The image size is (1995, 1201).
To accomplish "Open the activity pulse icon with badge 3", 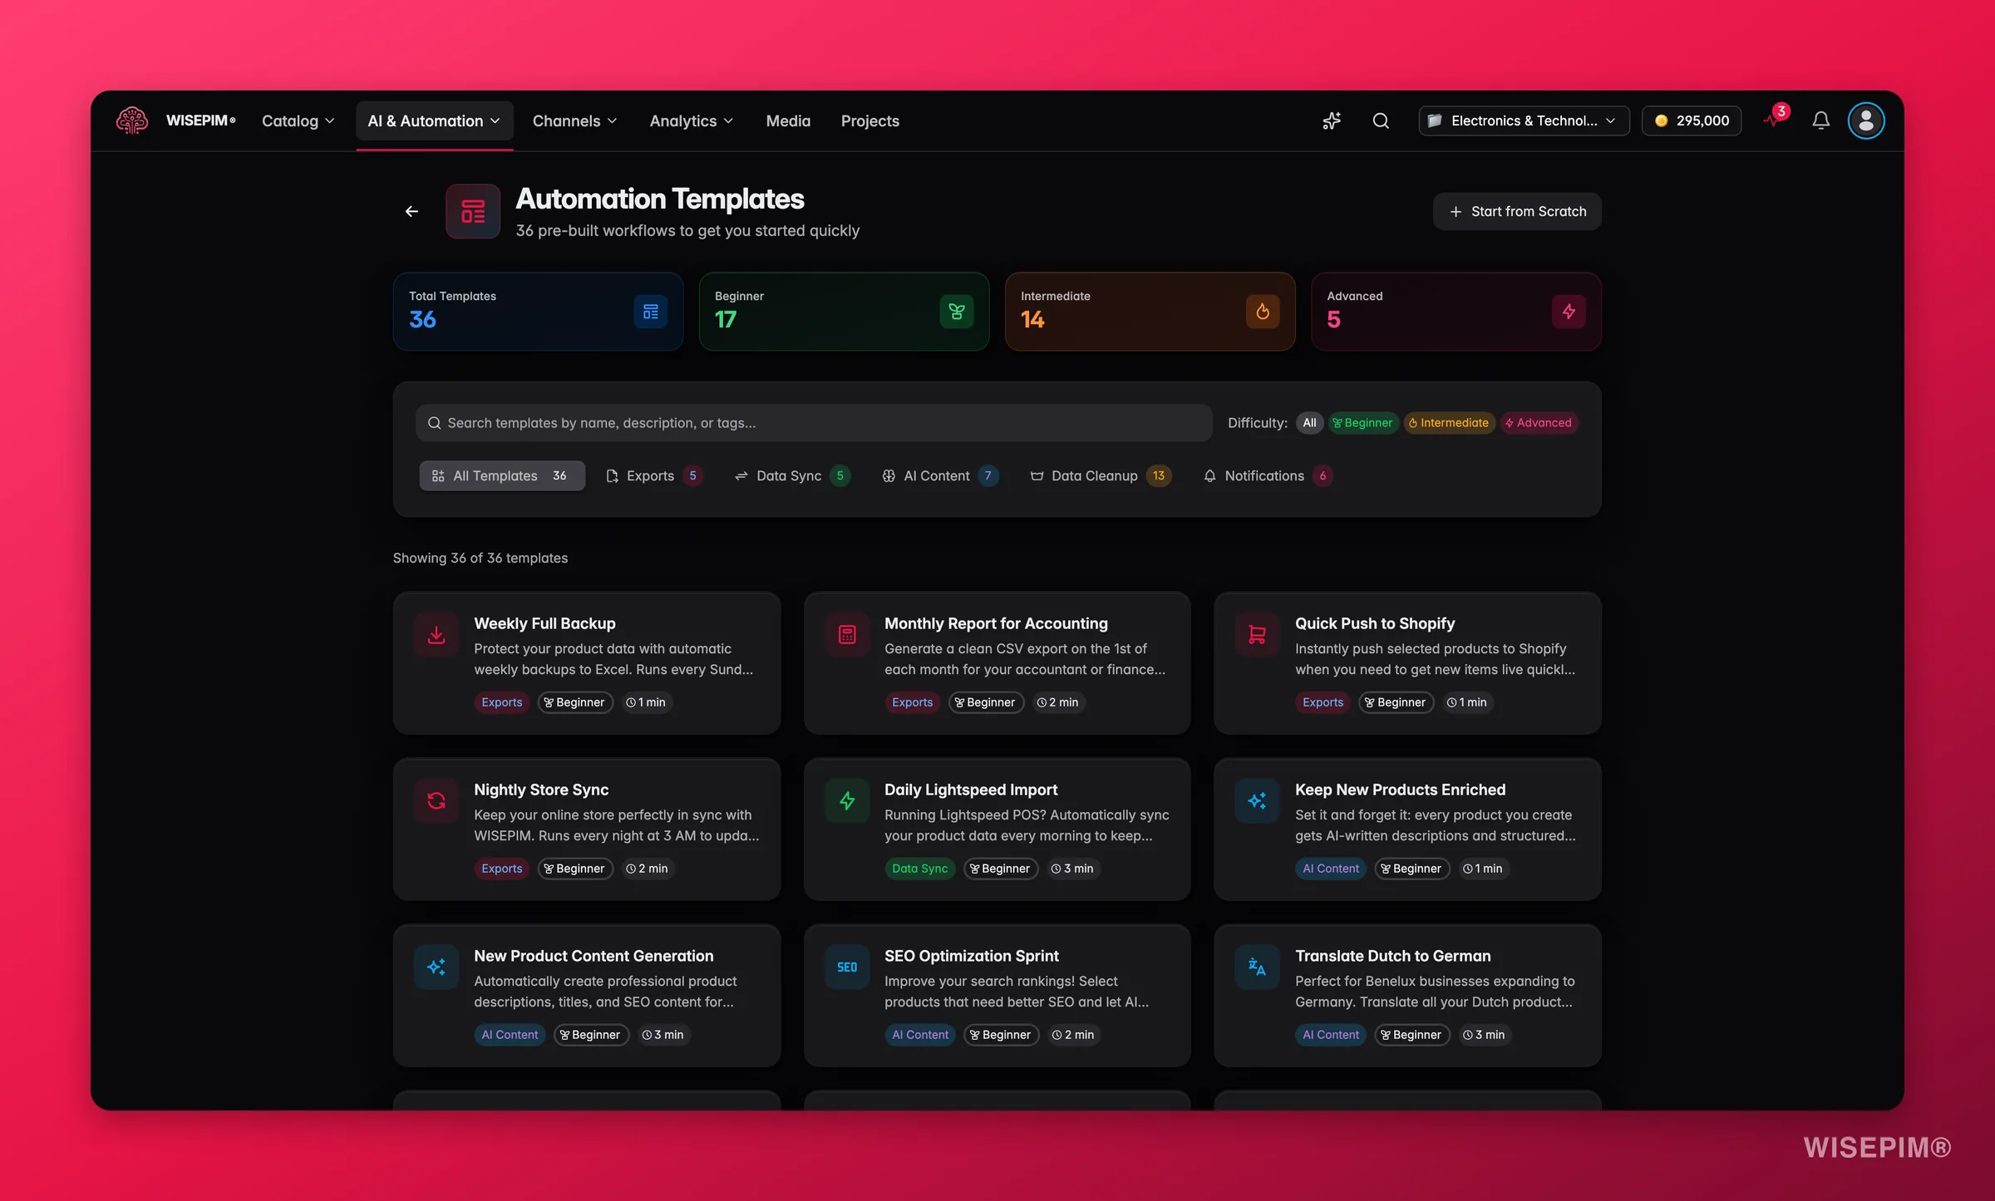I will [x=1774, y=120].
